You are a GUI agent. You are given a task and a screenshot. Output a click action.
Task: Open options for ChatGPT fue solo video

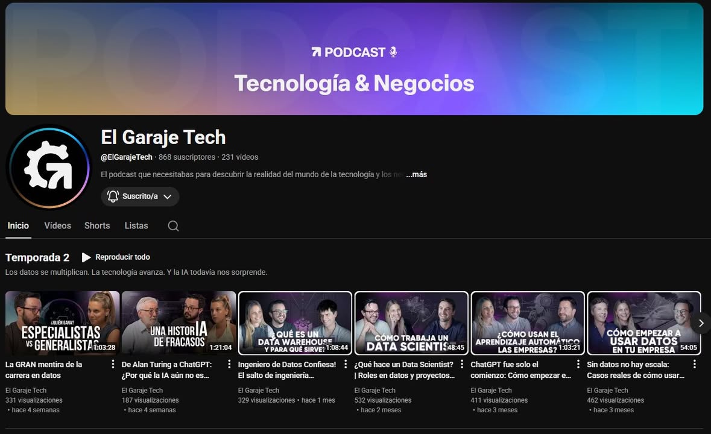point(578,364)
